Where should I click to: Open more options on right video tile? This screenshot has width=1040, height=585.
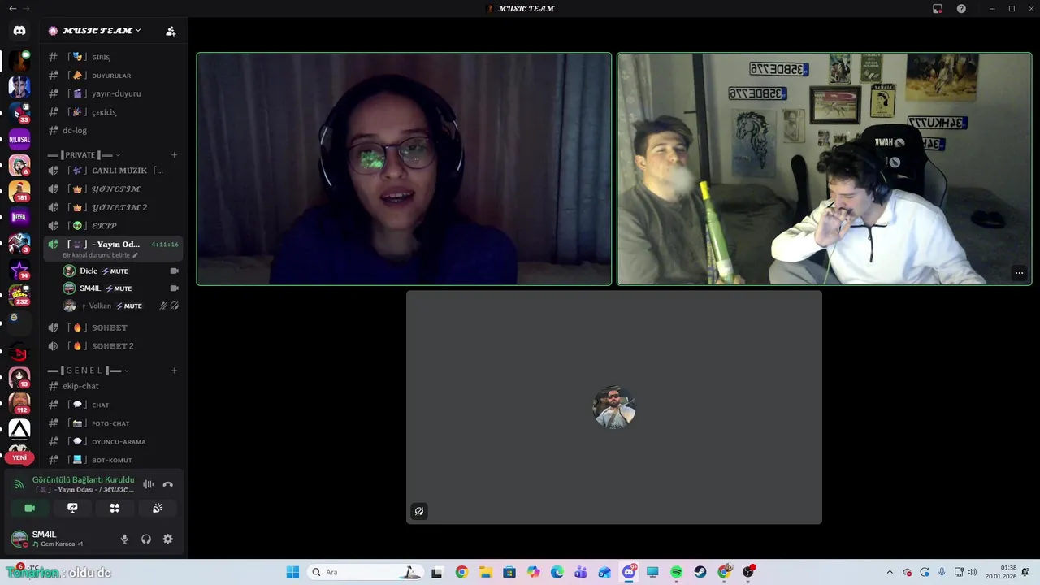click(x=1019, y=273)
